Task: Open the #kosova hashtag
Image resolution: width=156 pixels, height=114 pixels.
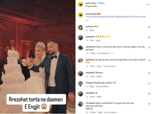Action: (x=128, y=17)
